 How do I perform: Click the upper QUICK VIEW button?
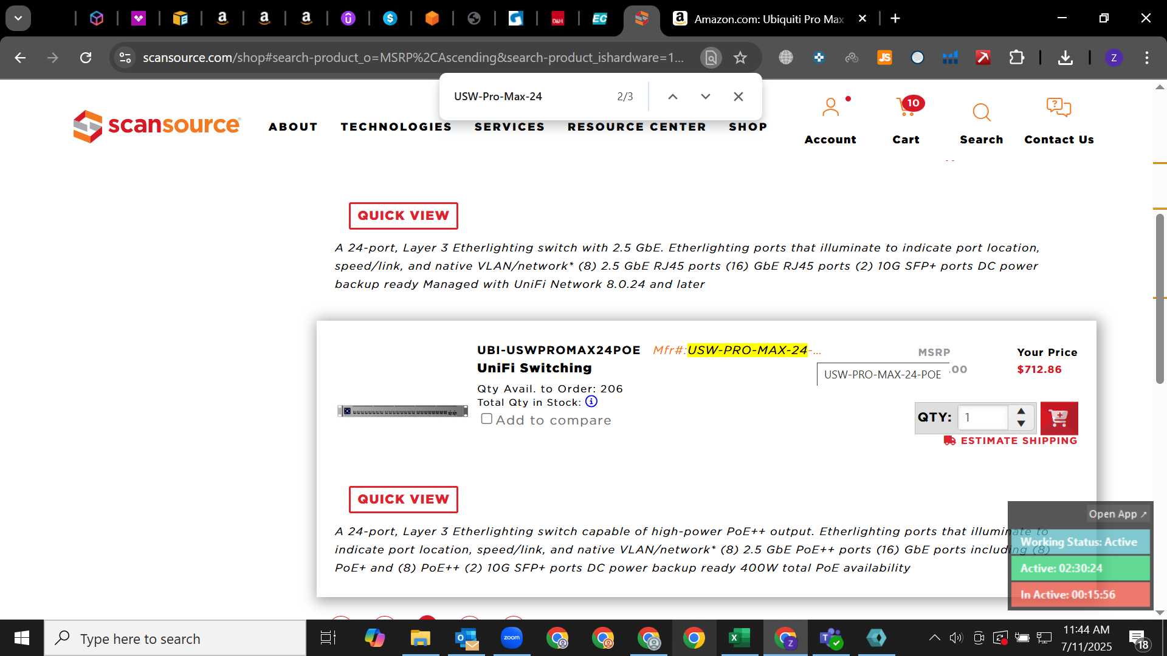(x=403, y=216)
